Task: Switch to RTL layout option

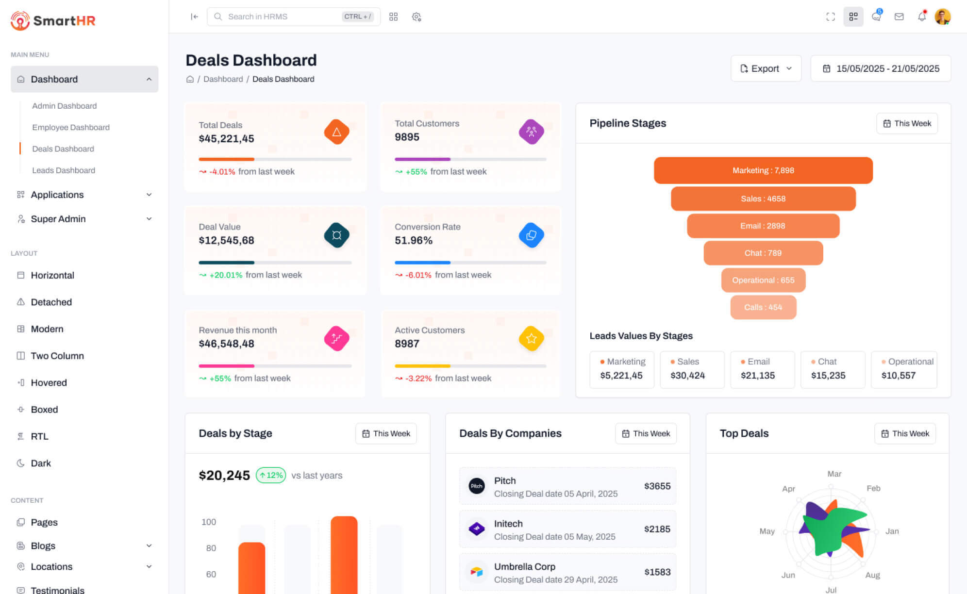Action: pyautogui.click(x=39, y=436)
